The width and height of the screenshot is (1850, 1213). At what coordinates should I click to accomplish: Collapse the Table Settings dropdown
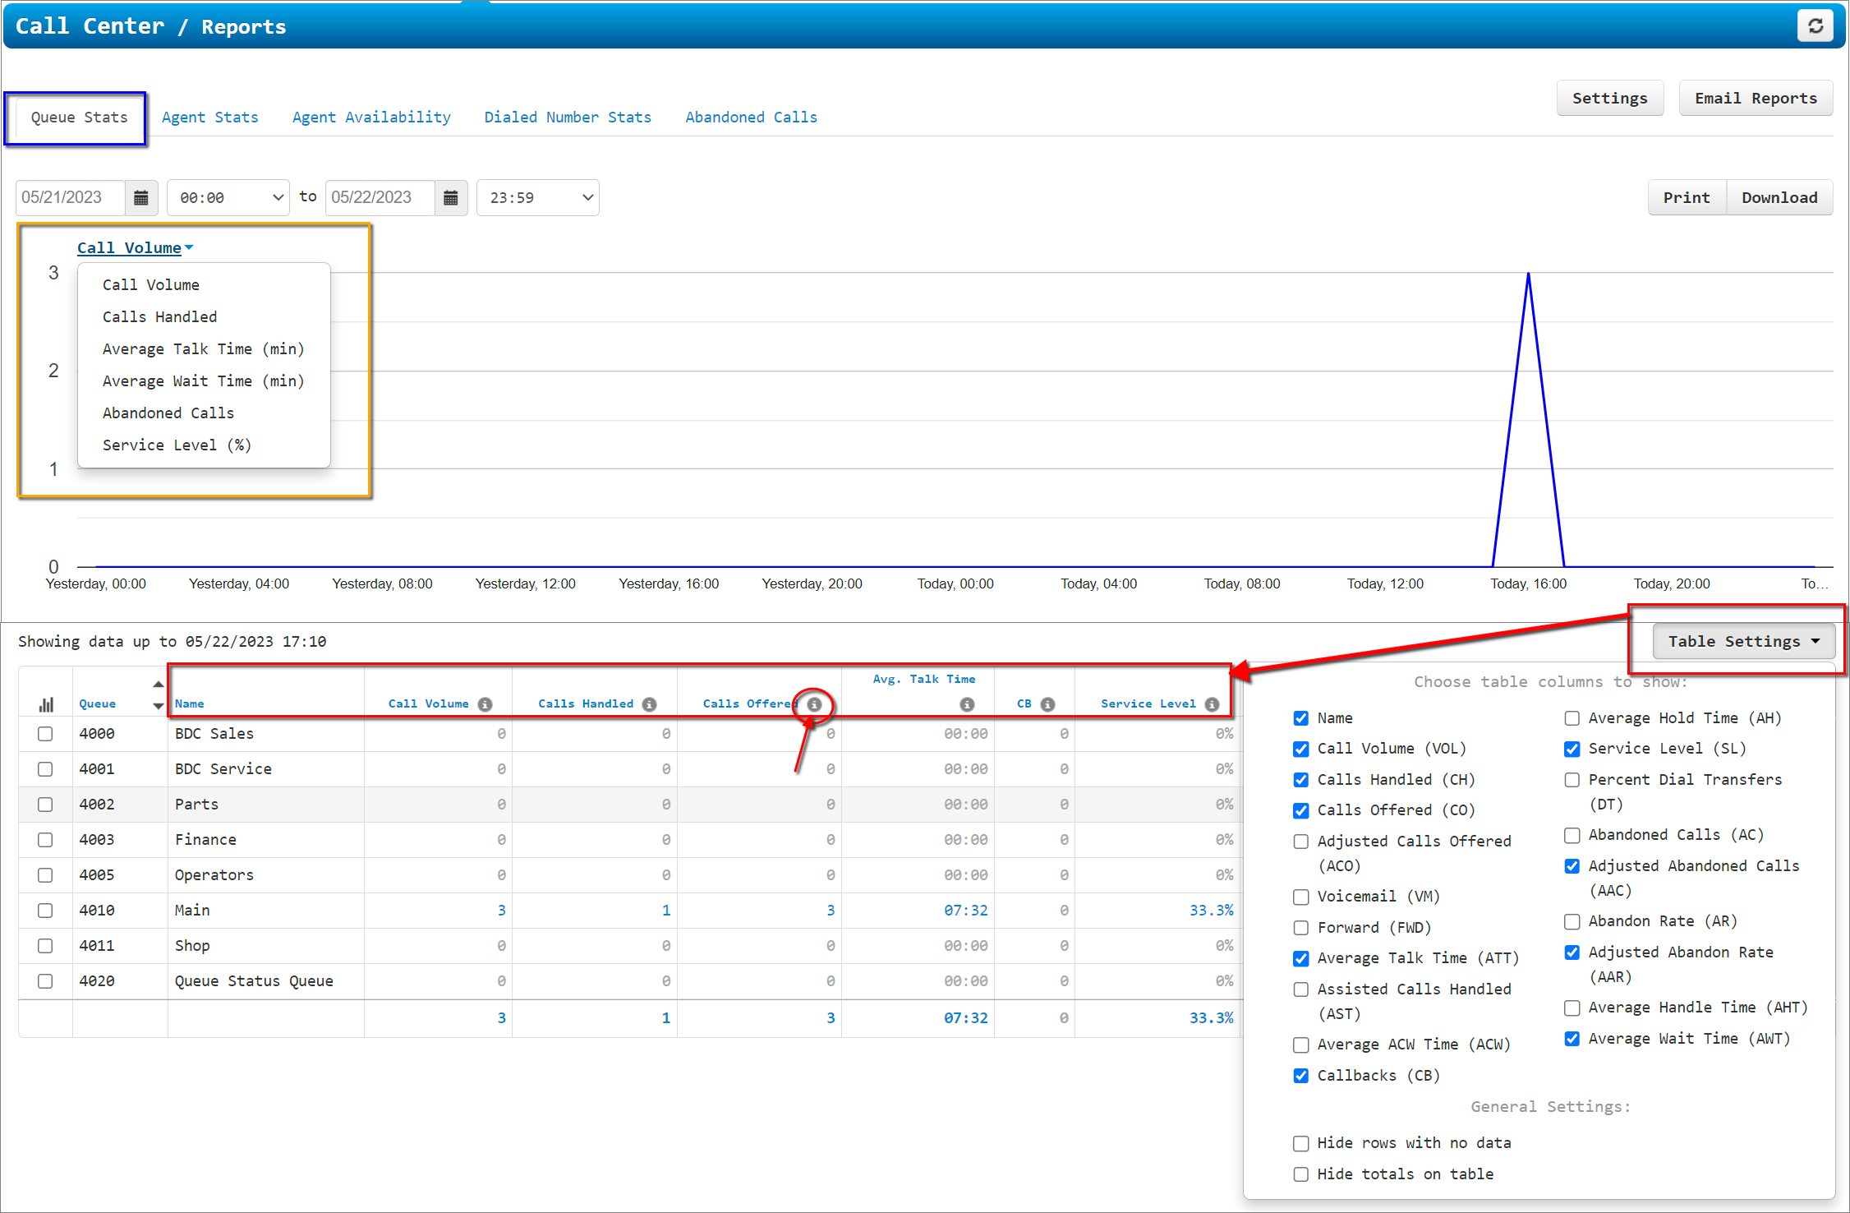(x=1744, y=642)
